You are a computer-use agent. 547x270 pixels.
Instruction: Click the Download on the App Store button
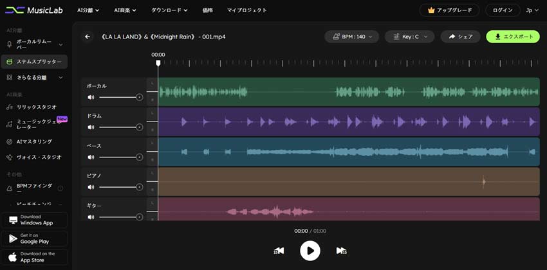click(34, 257)
